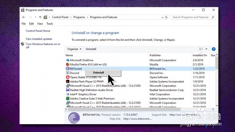Click the large BitTorrent logo in details pane

point(74,118)
